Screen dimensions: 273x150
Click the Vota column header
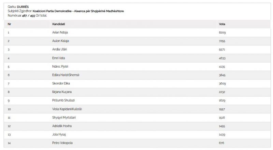(222, 24)
